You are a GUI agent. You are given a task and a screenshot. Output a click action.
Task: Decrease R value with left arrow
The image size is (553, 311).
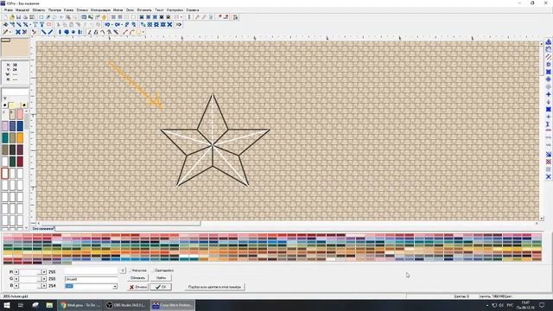click(16, 272)
